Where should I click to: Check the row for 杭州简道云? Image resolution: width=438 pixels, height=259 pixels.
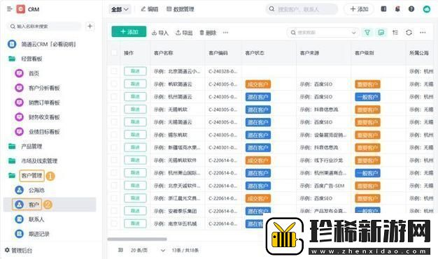coord(114,97)
